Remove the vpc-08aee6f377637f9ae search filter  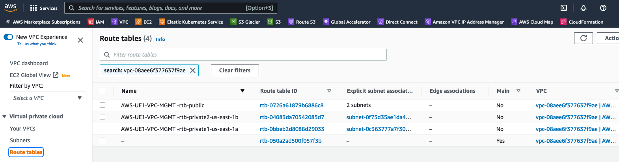(x=193, y=70)
